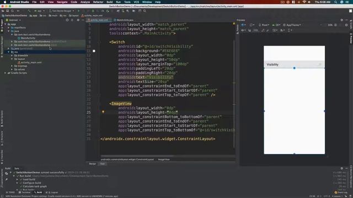Switch to the Design tab below the editor
This screenshot has width=353, height=198.
tap(92, 164)
